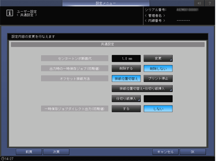The width and height of the screenshot is (217, 161).
Task: Select 削除する for temporary saved jobs
Action: tap(126, 68)
